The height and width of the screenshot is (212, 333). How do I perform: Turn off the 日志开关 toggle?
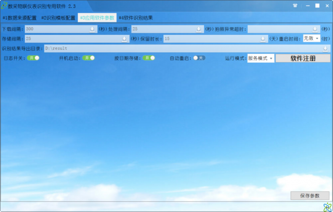(33, 58)
